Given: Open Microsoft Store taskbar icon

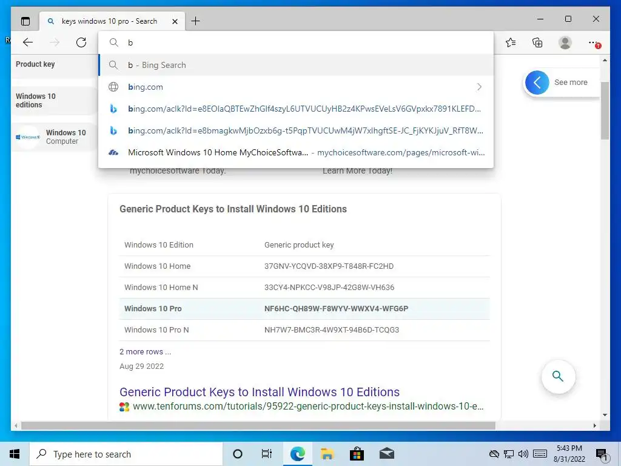Looking at the screenshot, I should pos(357,454).
